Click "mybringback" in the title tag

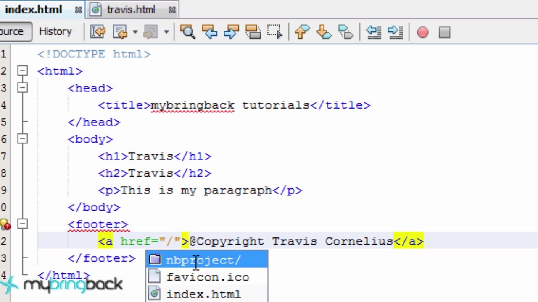pos(193,105)
